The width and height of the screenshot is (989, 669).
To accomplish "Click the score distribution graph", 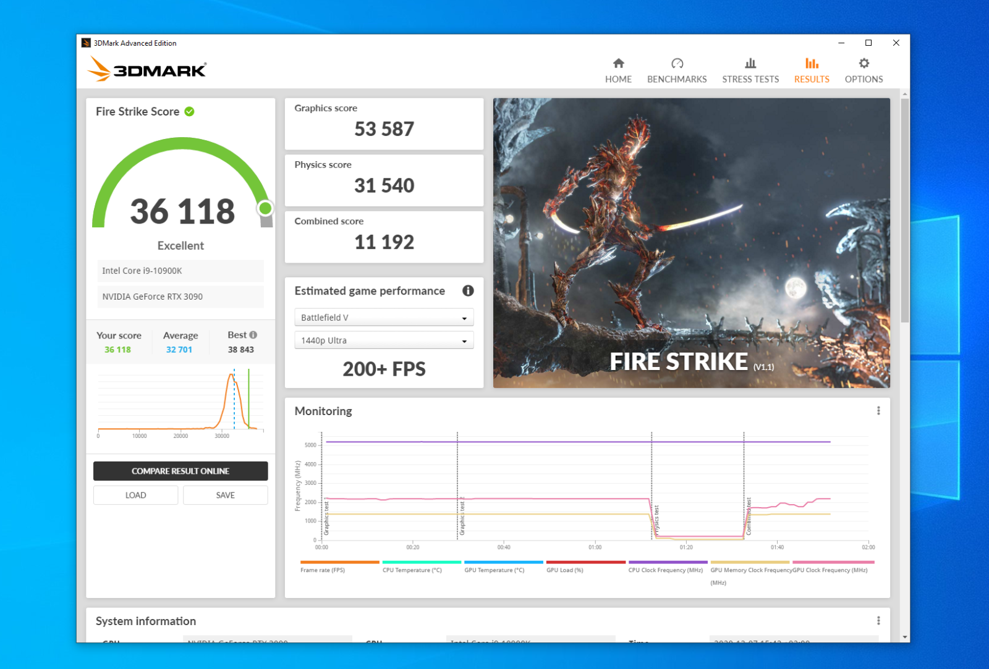I will point(180,403).
